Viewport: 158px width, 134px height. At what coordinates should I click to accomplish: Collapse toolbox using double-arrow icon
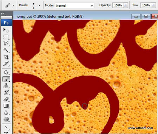[x=2, y=14]
